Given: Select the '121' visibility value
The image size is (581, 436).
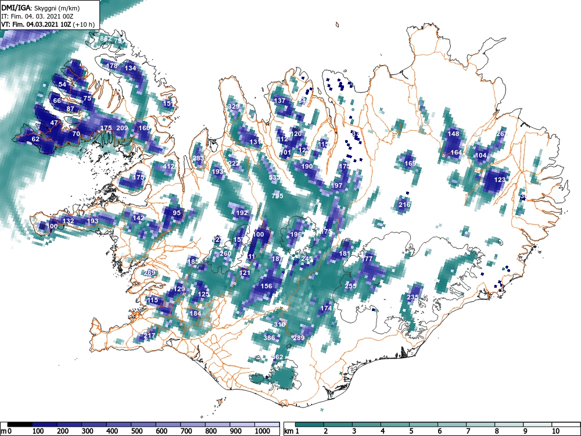Looking at the screenshot, I should [x=245, y=273].
